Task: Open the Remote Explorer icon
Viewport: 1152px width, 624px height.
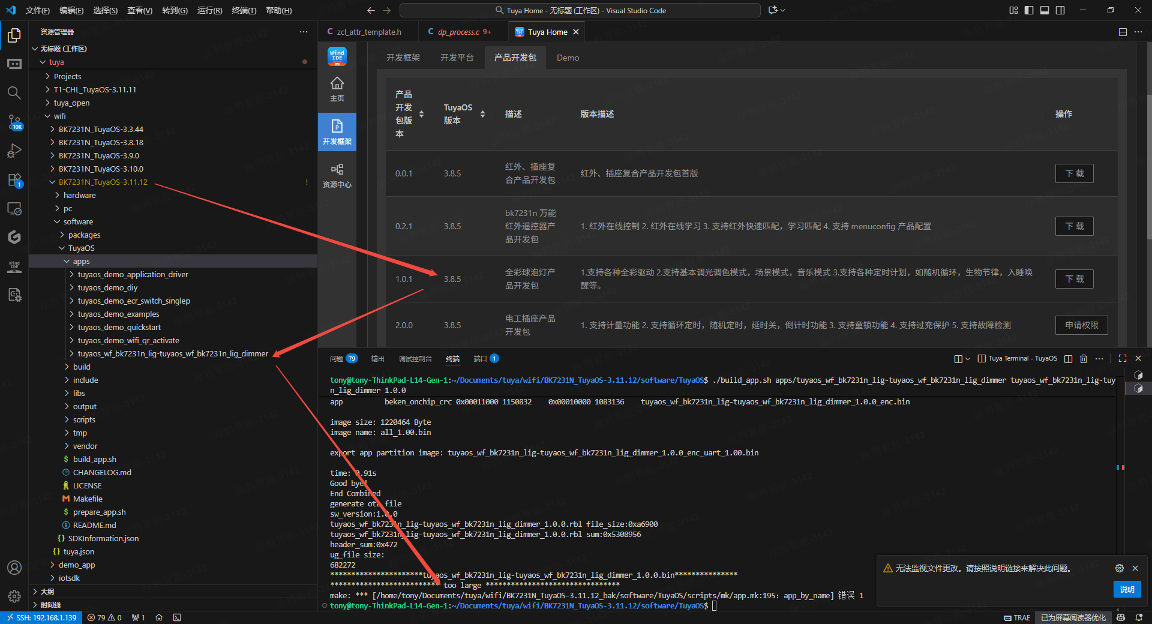Action: coord(14,209)
